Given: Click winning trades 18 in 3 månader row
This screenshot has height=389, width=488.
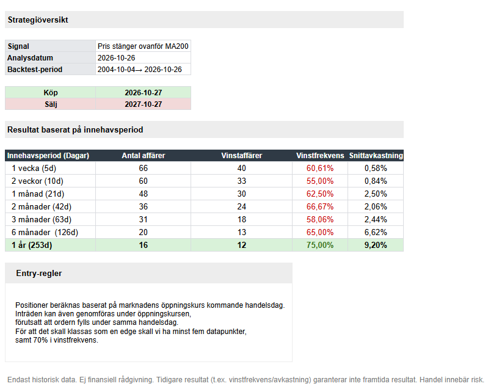Looking at the screenshot, I should (241, 219).
